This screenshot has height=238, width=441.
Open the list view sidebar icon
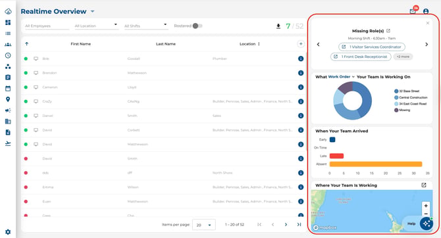pyautogui.click(x=8, y=34)
